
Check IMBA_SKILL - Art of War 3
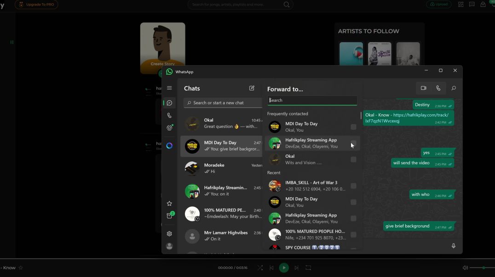coord(353,186)
